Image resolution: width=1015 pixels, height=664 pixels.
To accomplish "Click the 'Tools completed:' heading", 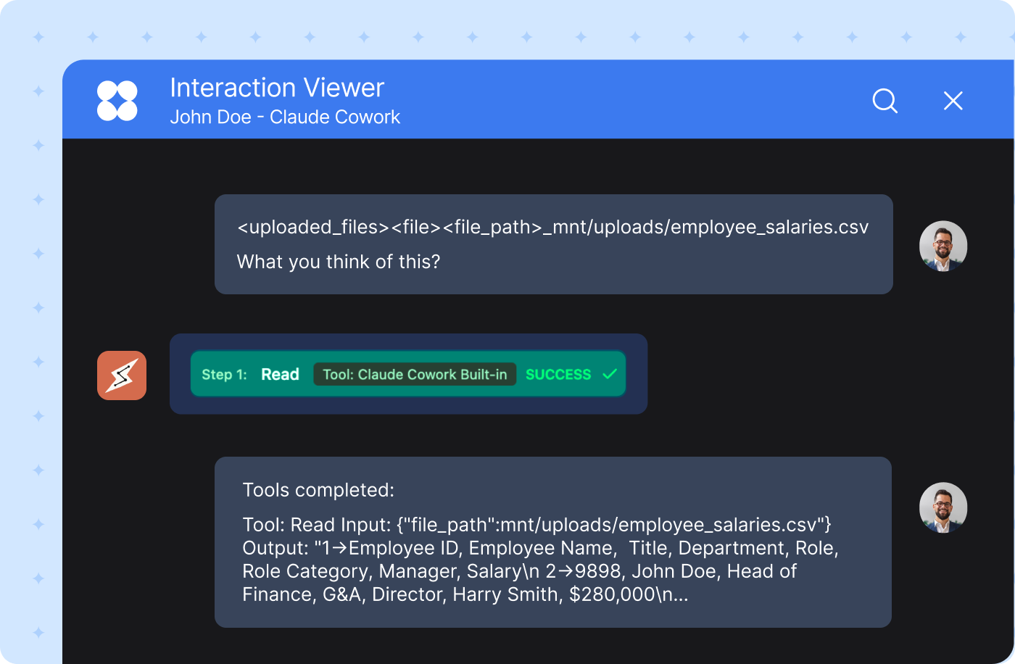I will 318,490.
